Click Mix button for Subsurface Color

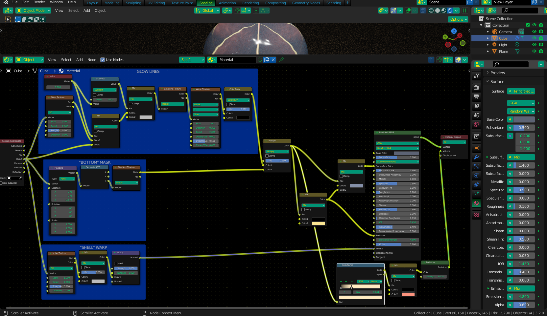(521, 157)
